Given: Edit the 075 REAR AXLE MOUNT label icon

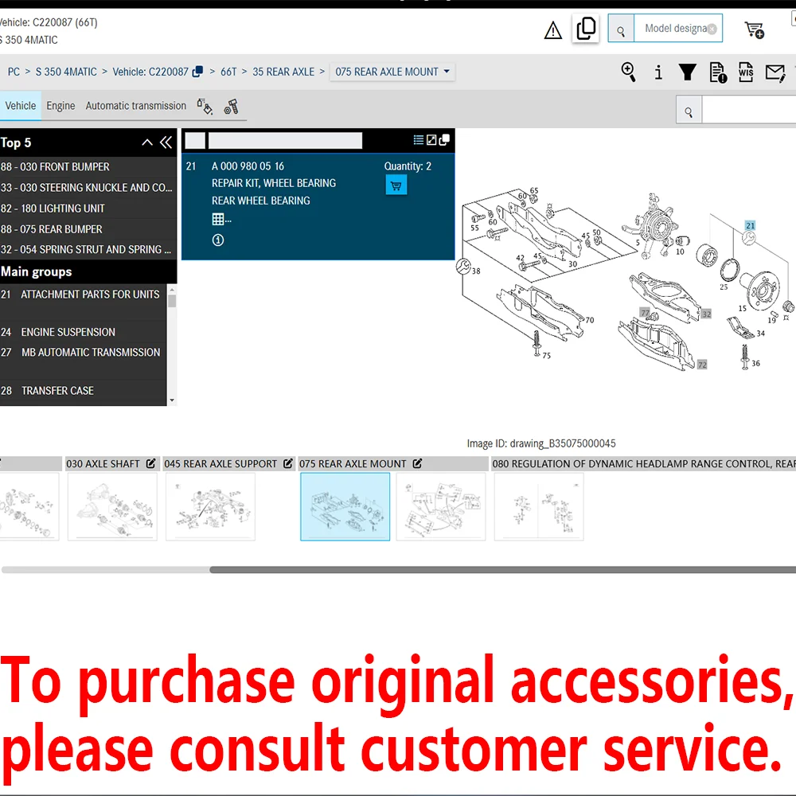Looking at the screenshot, I should [417, 463].
